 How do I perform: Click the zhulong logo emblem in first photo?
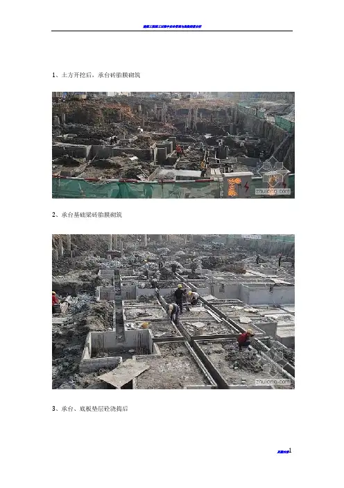[273, 173]
